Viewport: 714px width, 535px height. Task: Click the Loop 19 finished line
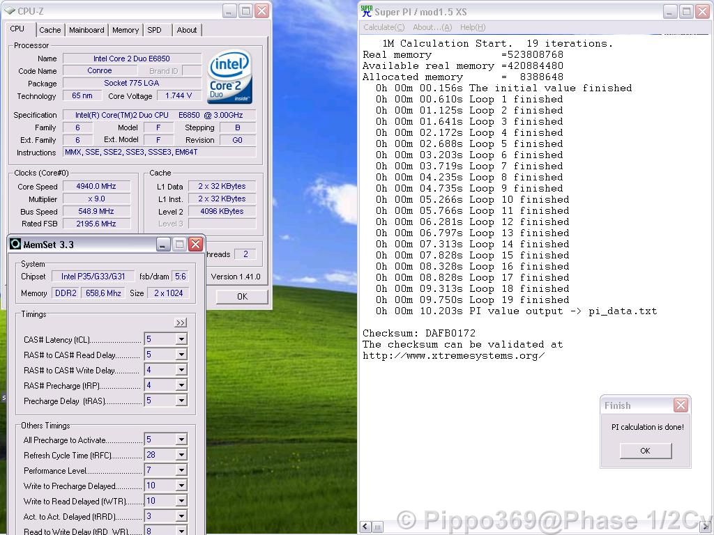pyautogui.click(x=472, y=300)
